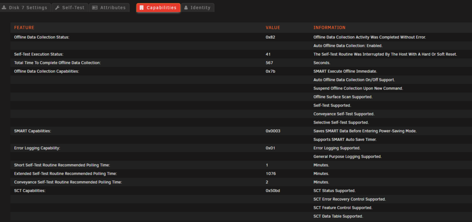Click 'General Purpose Logging Supported.' text
This screenshot has width=472, height=222.
(347, 156)
